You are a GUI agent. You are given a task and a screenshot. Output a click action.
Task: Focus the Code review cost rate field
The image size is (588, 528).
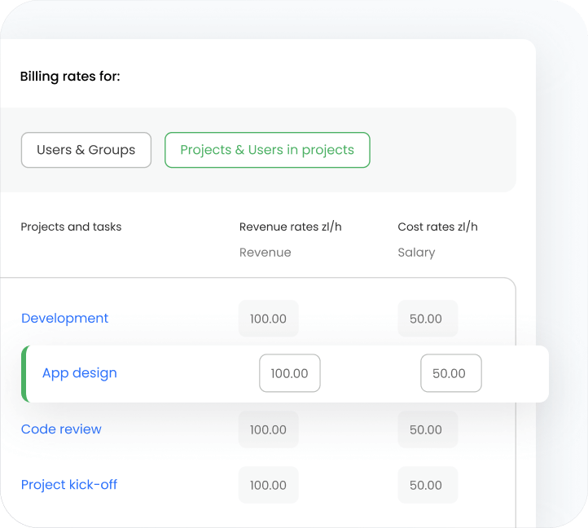coord(426,429)
